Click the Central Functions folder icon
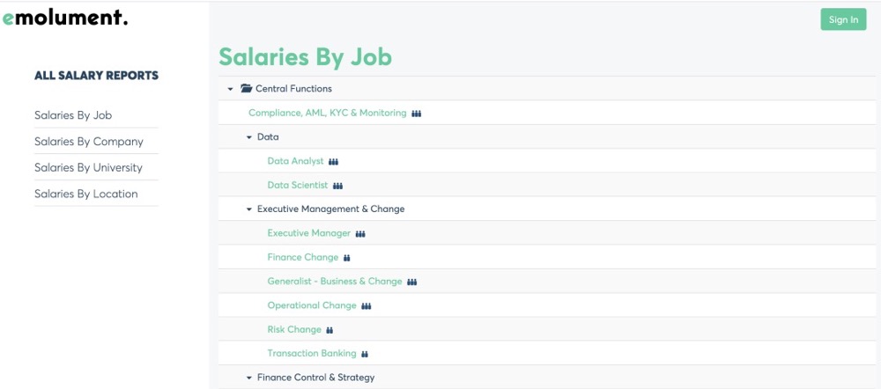The image size is (881, 389). pos(247,89)
